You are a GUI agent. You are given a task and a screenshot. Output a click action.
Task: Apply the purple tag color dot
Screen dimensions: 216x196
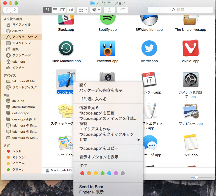pos(116,173)
